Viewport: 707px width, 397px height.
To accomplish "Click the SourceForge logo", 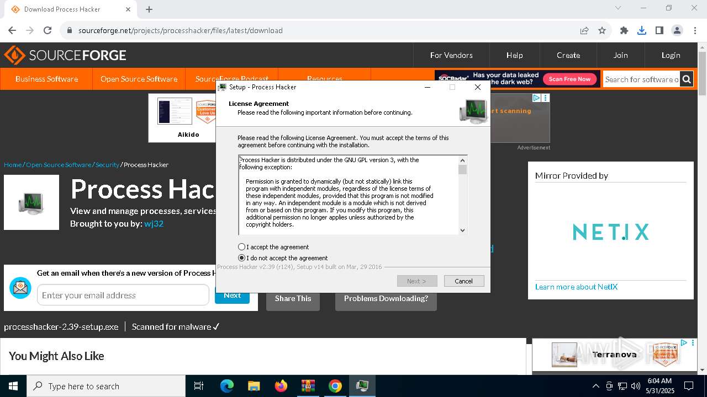I will pos(65,55).
